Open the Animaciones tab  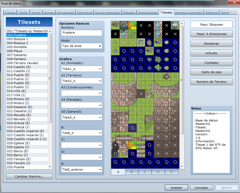tap(148, 13)
